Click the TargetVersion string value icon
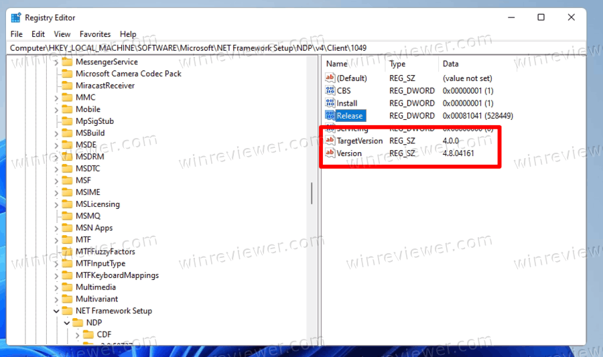 click(330, 141)
